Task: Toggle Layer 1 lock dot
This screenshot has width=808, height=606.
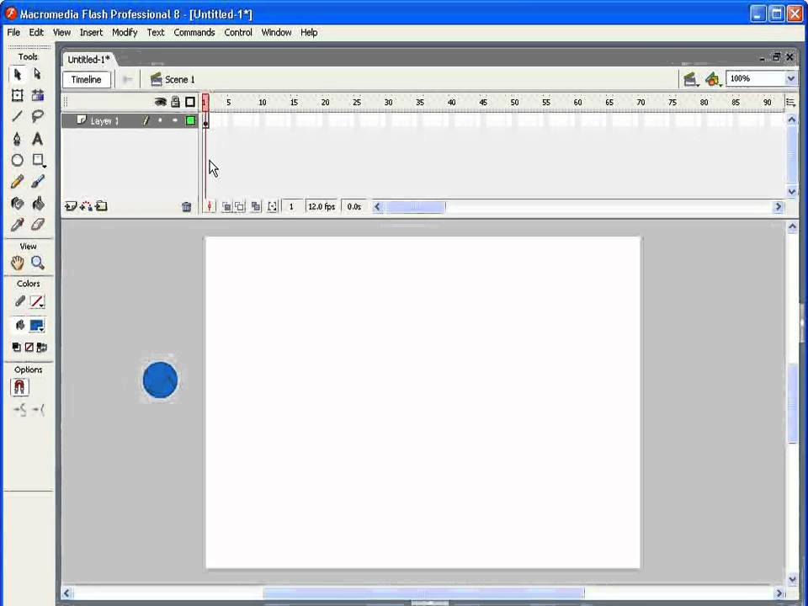Action: point(175,120)
